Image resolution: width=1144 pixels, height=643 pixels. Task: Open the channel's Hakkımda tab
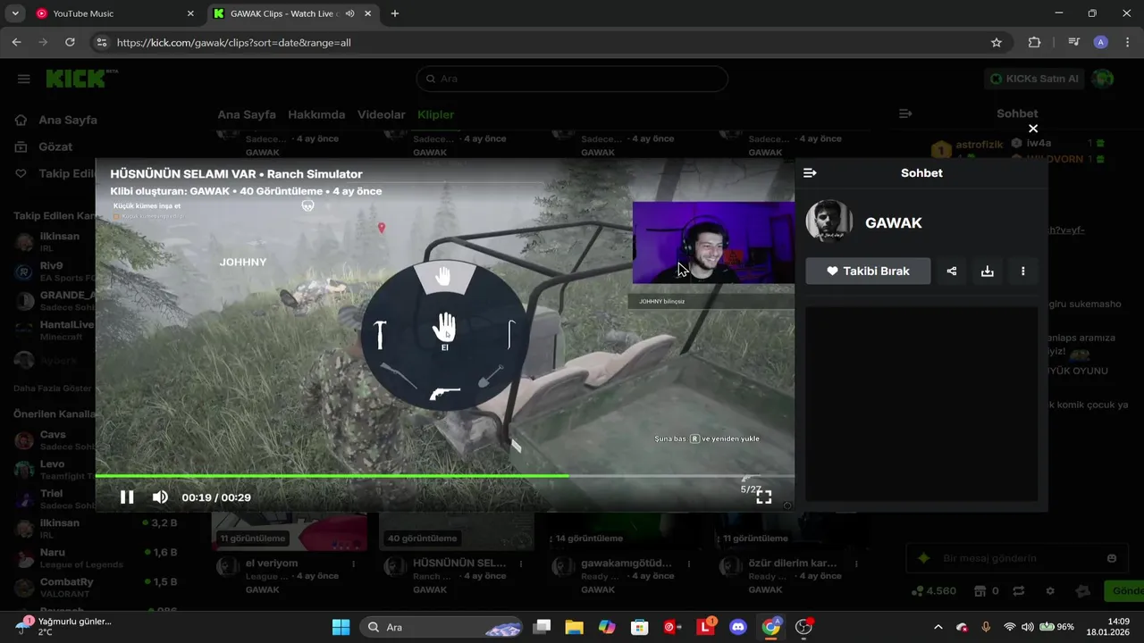(316, 114)
